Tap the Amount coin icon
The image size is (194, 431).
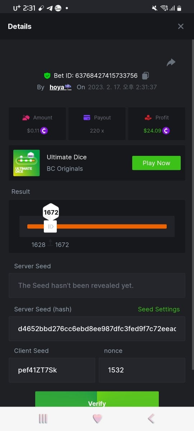pos(44,131)
